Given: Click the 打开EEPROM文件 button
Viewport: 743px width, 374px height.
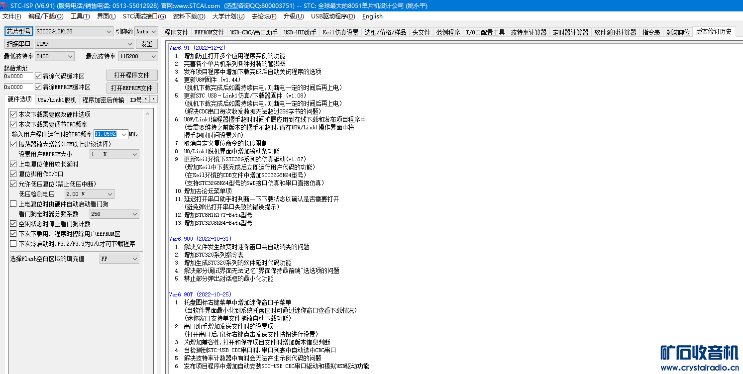Looking at the screenshot, I should tap(132, 88).
